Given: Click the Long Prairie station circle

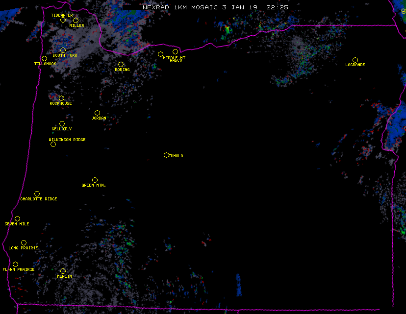Looking at the screenshot, I should 24,242.
